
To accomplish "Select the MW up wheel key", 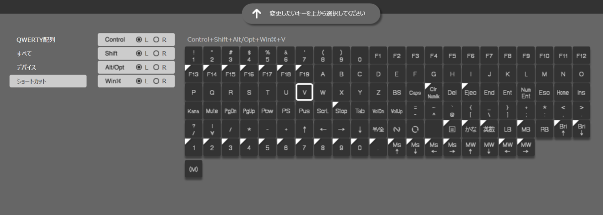I will tap(470, 148).
